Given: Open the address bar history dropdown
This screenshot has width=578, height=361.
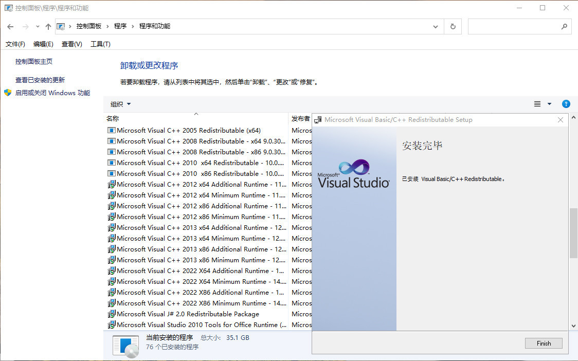Looking at the screenshot, I should click(x=435, y=26).
